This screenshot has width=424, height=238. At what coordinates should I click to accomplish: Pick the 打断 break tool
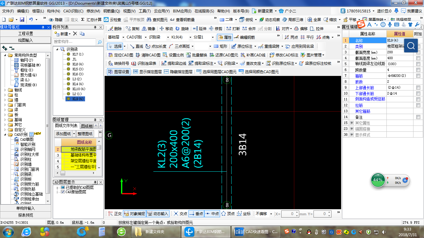coord(233,29)
